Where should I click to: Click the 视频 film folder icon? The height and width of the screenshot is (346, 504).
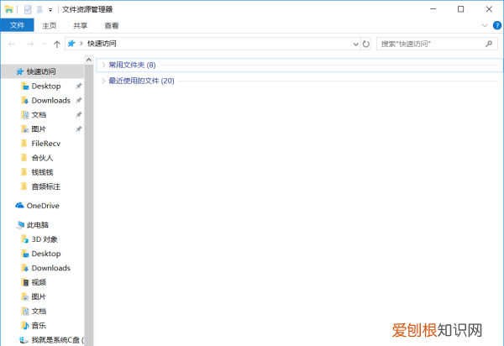[x=24, y=282]
